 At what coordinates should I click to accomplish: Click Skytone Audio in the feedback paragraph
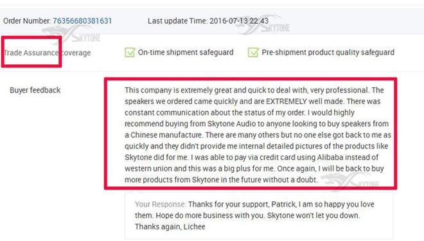(x=231, y=124)
